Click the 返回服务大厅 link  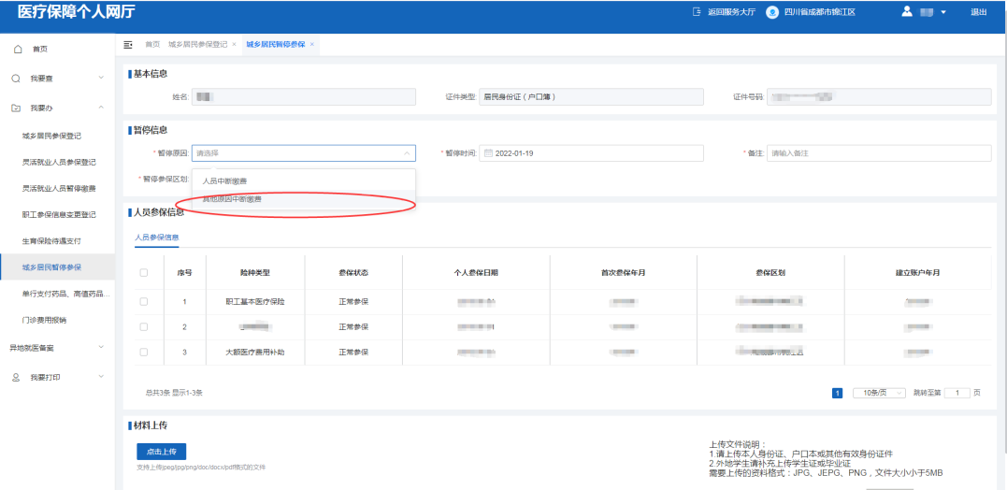(x=731, y=12)
